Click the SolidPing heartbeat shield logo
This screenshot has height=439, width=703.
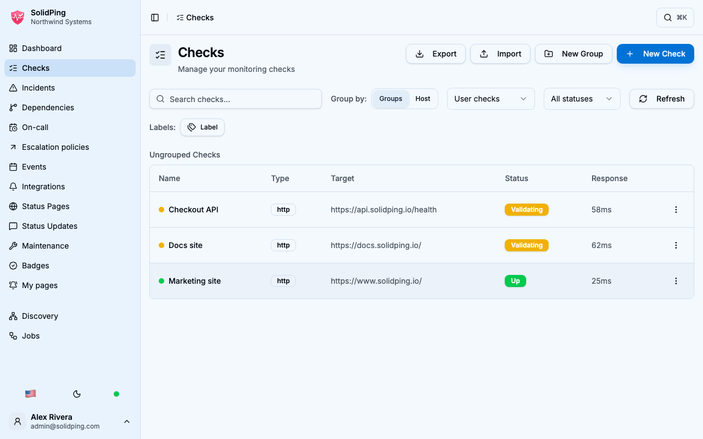[18, 18]
